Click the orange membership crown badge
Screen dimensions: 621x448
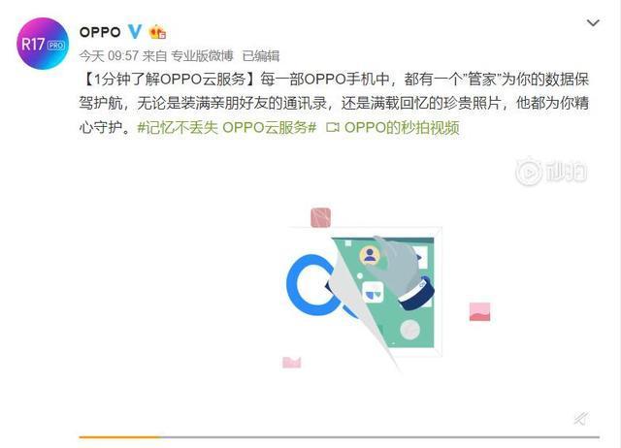click(157, 32)
